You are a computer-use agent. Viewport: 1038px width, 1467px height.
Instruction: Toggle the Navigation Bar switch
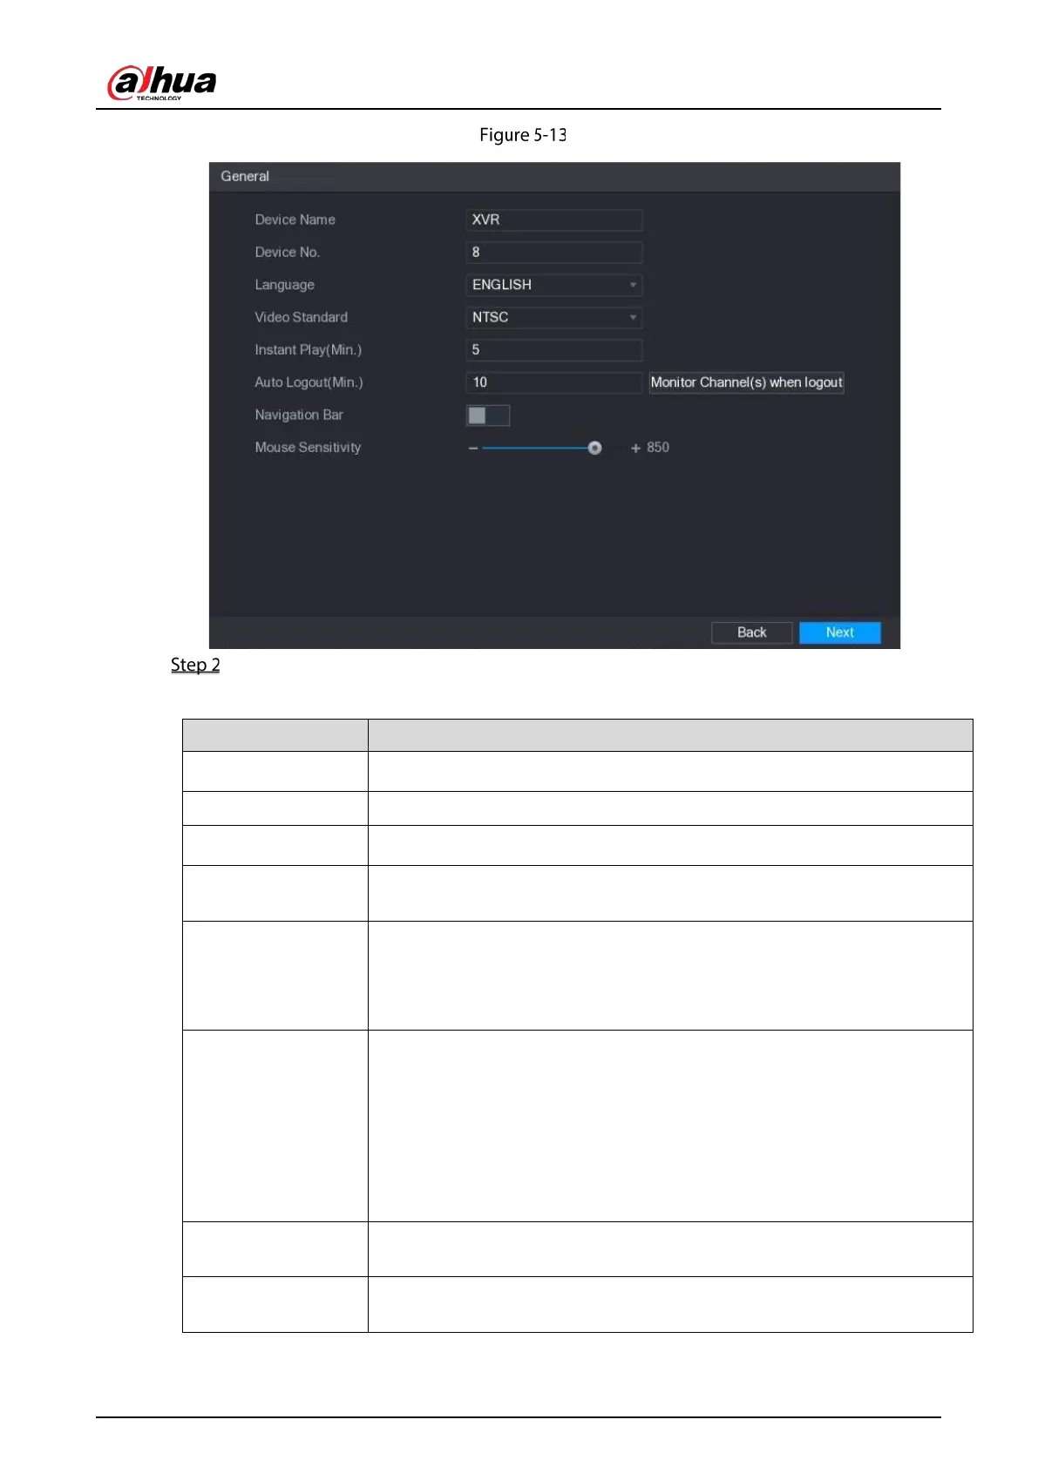pyautogui.click(x=488, y=416)
